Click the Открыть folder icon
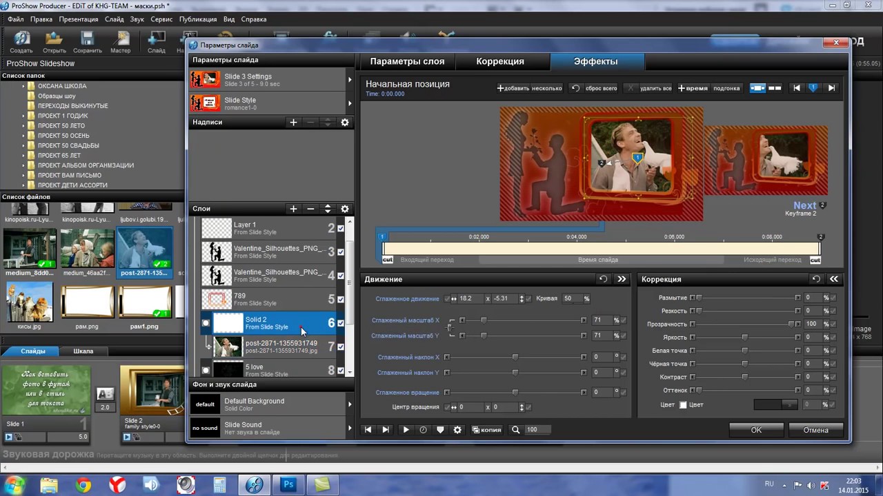 (x=54, y=39)
